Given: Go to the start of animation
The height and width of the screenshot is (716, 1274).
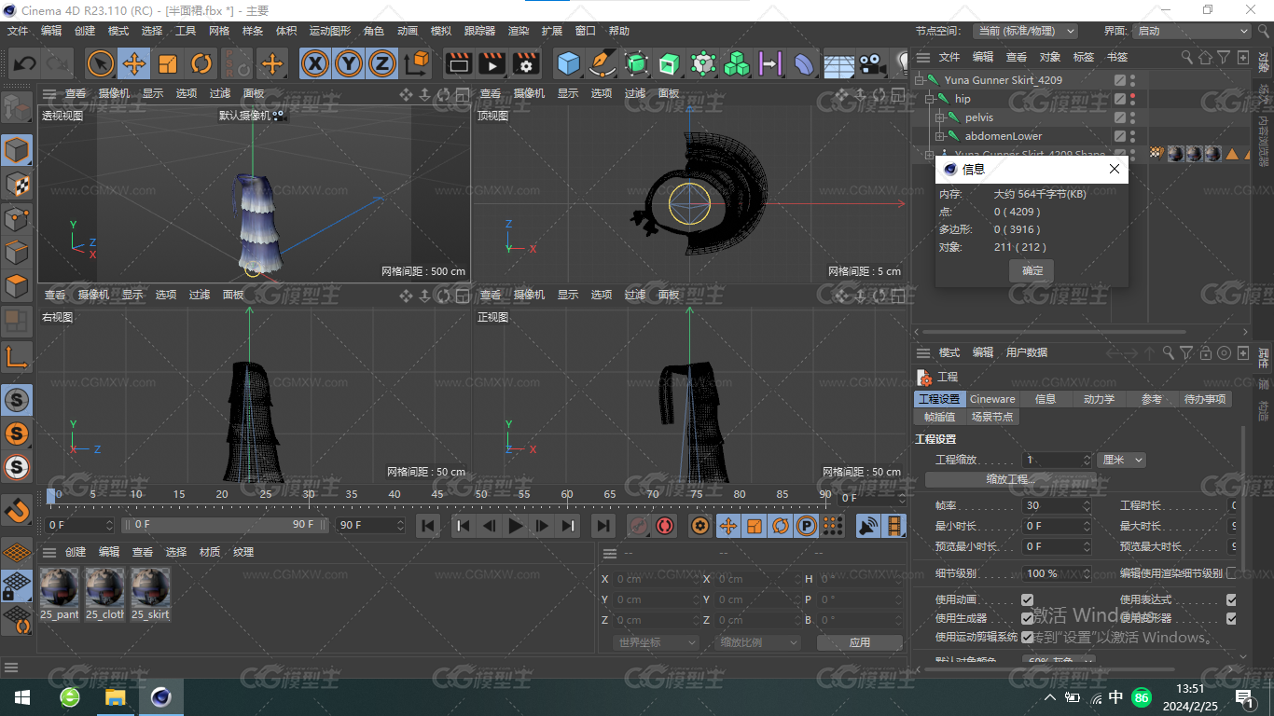Looking at the screenshot, I should click(x=428, y=526).
